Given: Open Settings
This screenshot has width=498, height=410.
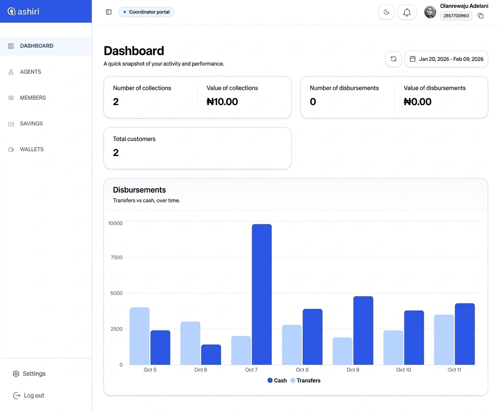Looking at the screenshot, I should pyautogui.click(x=29, y=373).
